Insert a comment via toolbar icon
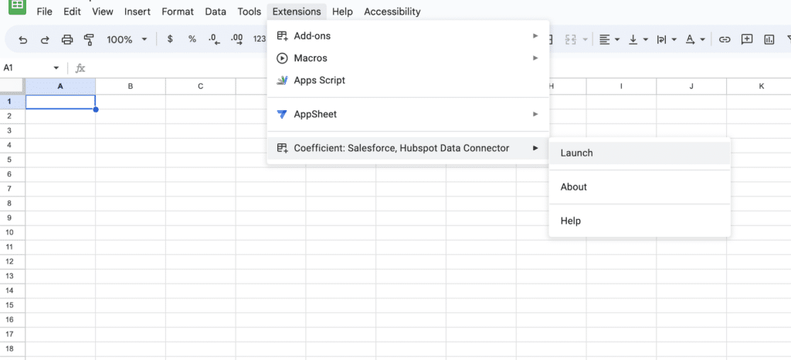 click(x=747, y=40)
